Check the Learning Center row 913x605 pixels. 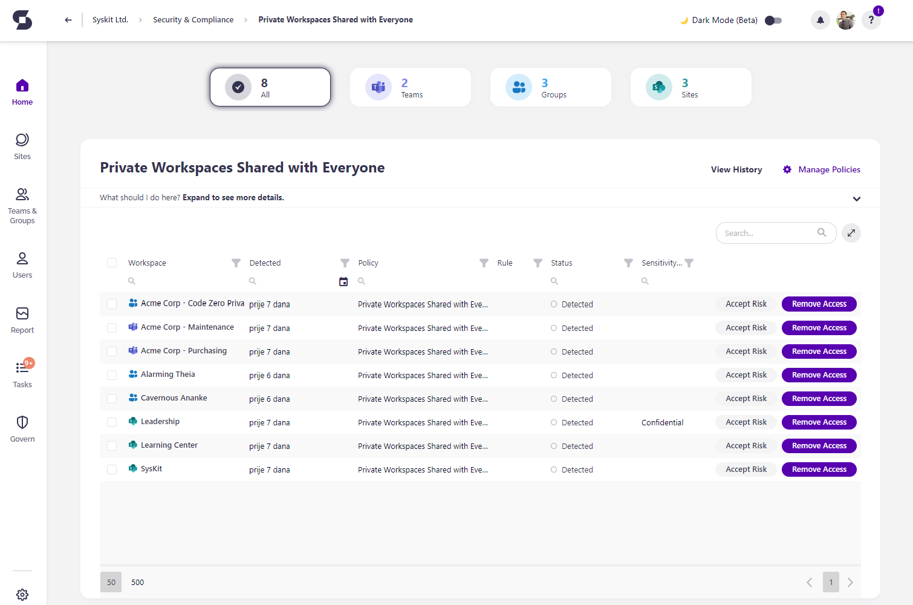pyautogui.click(x=112, y=446)
